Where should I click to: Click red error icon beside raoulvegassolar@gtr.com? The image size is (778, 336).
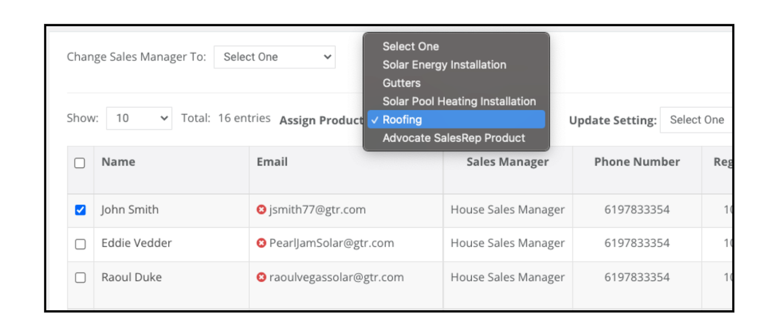click(x=261, y=277)
